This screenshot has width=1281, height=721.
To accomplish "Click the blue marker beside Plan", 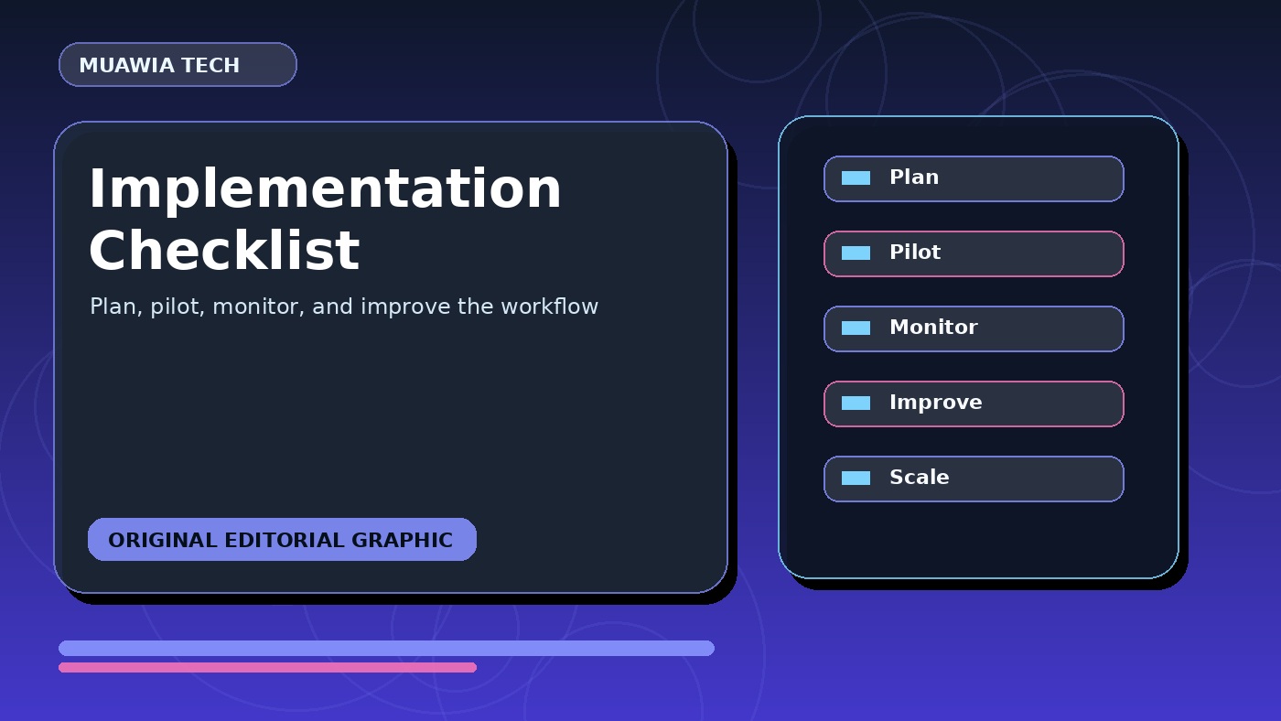I will [856, 178].
